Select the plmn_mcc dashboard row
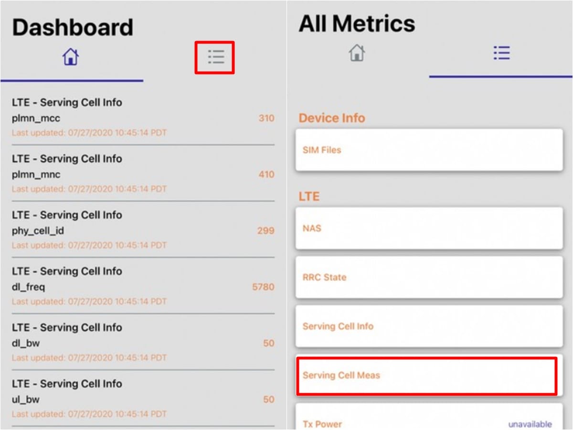This screenshot has height=430, width=573. point(143,118)
